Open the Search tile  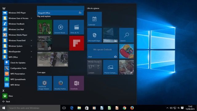click(x=127, y=35)
